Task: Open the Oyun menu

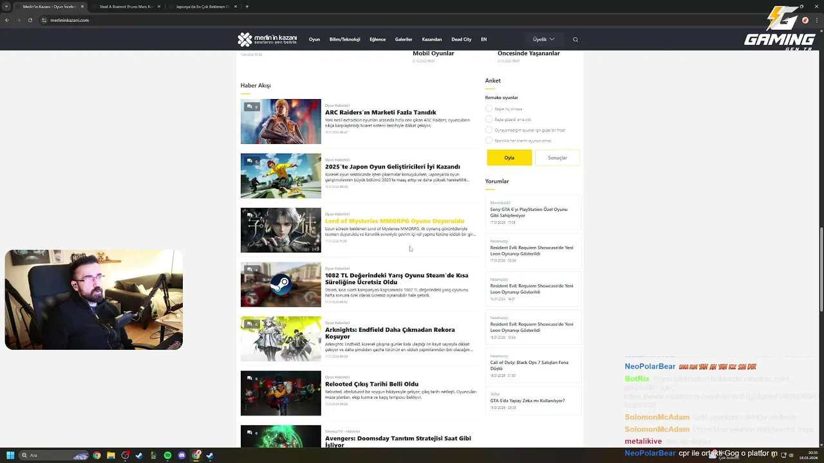Action: (x=314, y=39)
